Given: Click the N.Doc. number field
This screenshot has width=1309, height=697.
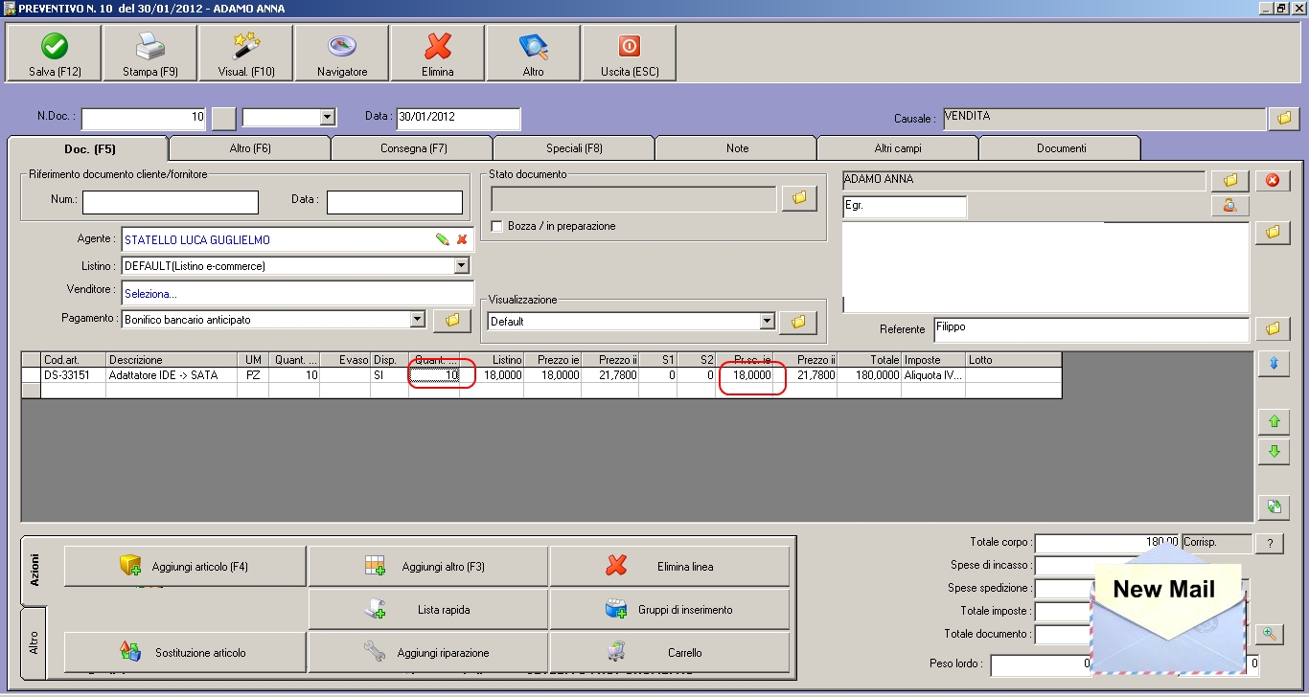Looking at the screenshot, I should [144, 118].
